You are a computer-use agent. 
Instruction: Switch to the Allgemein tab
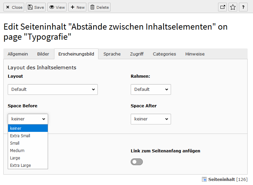pyautogui.click(x=18, y=54)
